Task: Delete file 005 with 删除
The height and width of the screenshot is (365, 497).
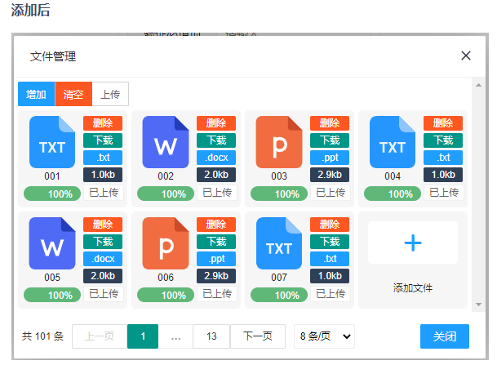Action: (x=103, y=225)
